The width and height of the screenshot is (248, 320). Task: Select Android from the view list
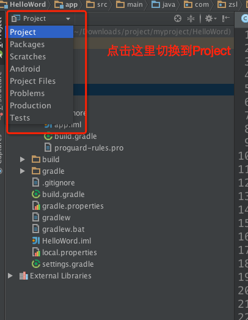[25, 69]
